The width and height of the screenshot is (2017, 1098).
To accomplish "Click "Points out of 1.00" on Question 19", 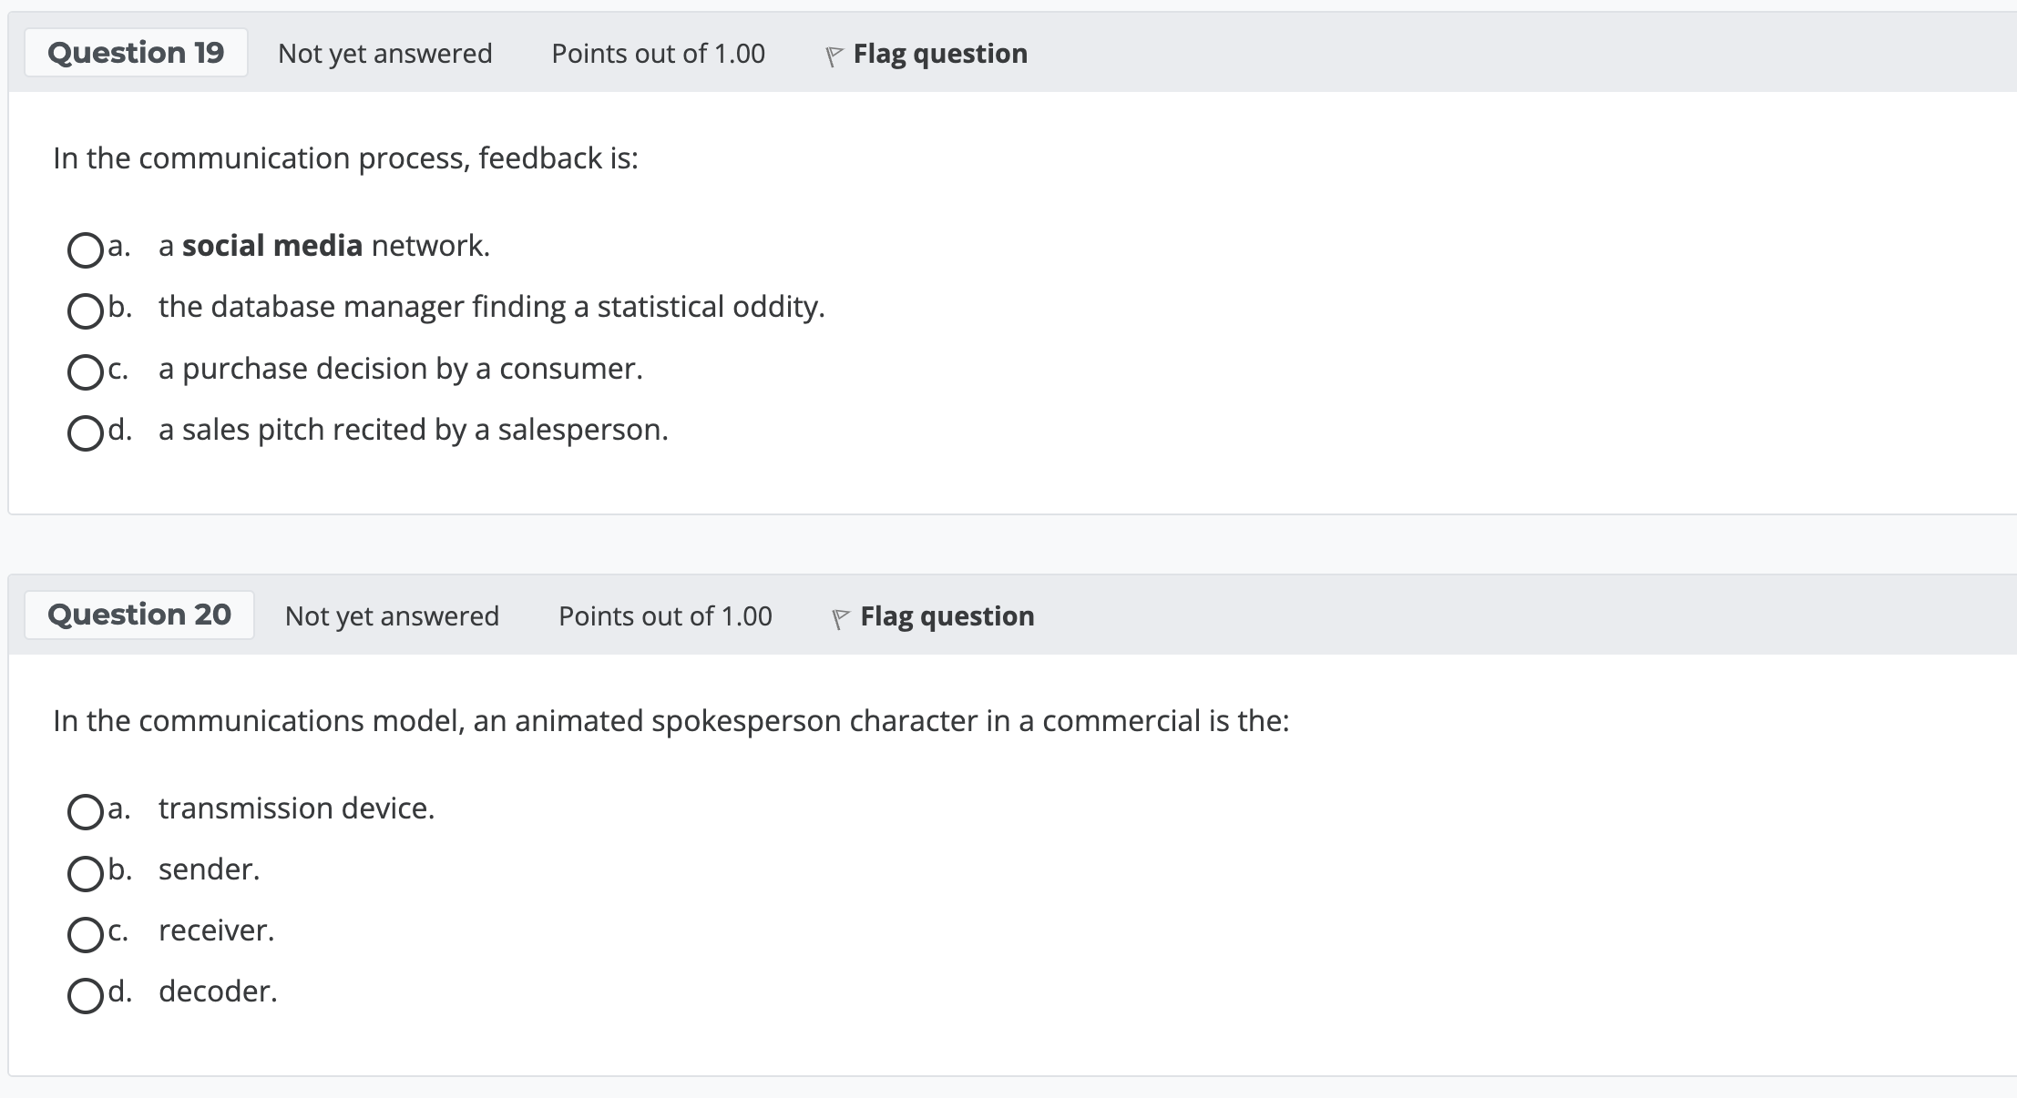I will (658, 54).
